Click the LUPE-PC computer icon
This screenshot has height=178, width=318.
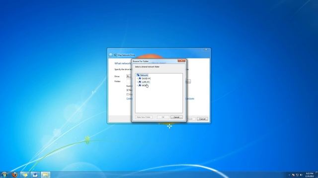[x=140, y=82]
